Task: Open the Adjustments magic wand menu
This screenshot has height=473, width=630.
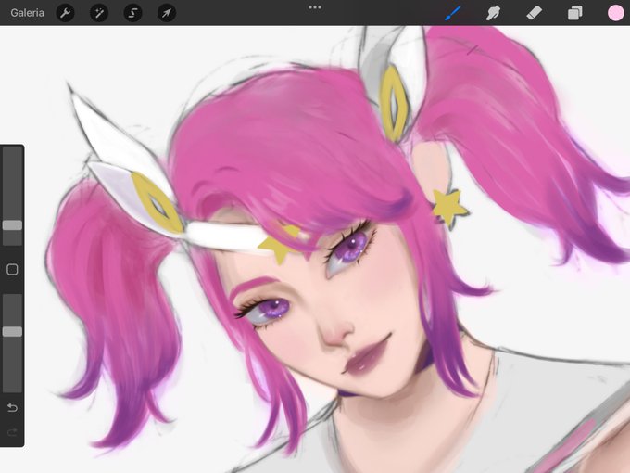Action: coord(99,13)
